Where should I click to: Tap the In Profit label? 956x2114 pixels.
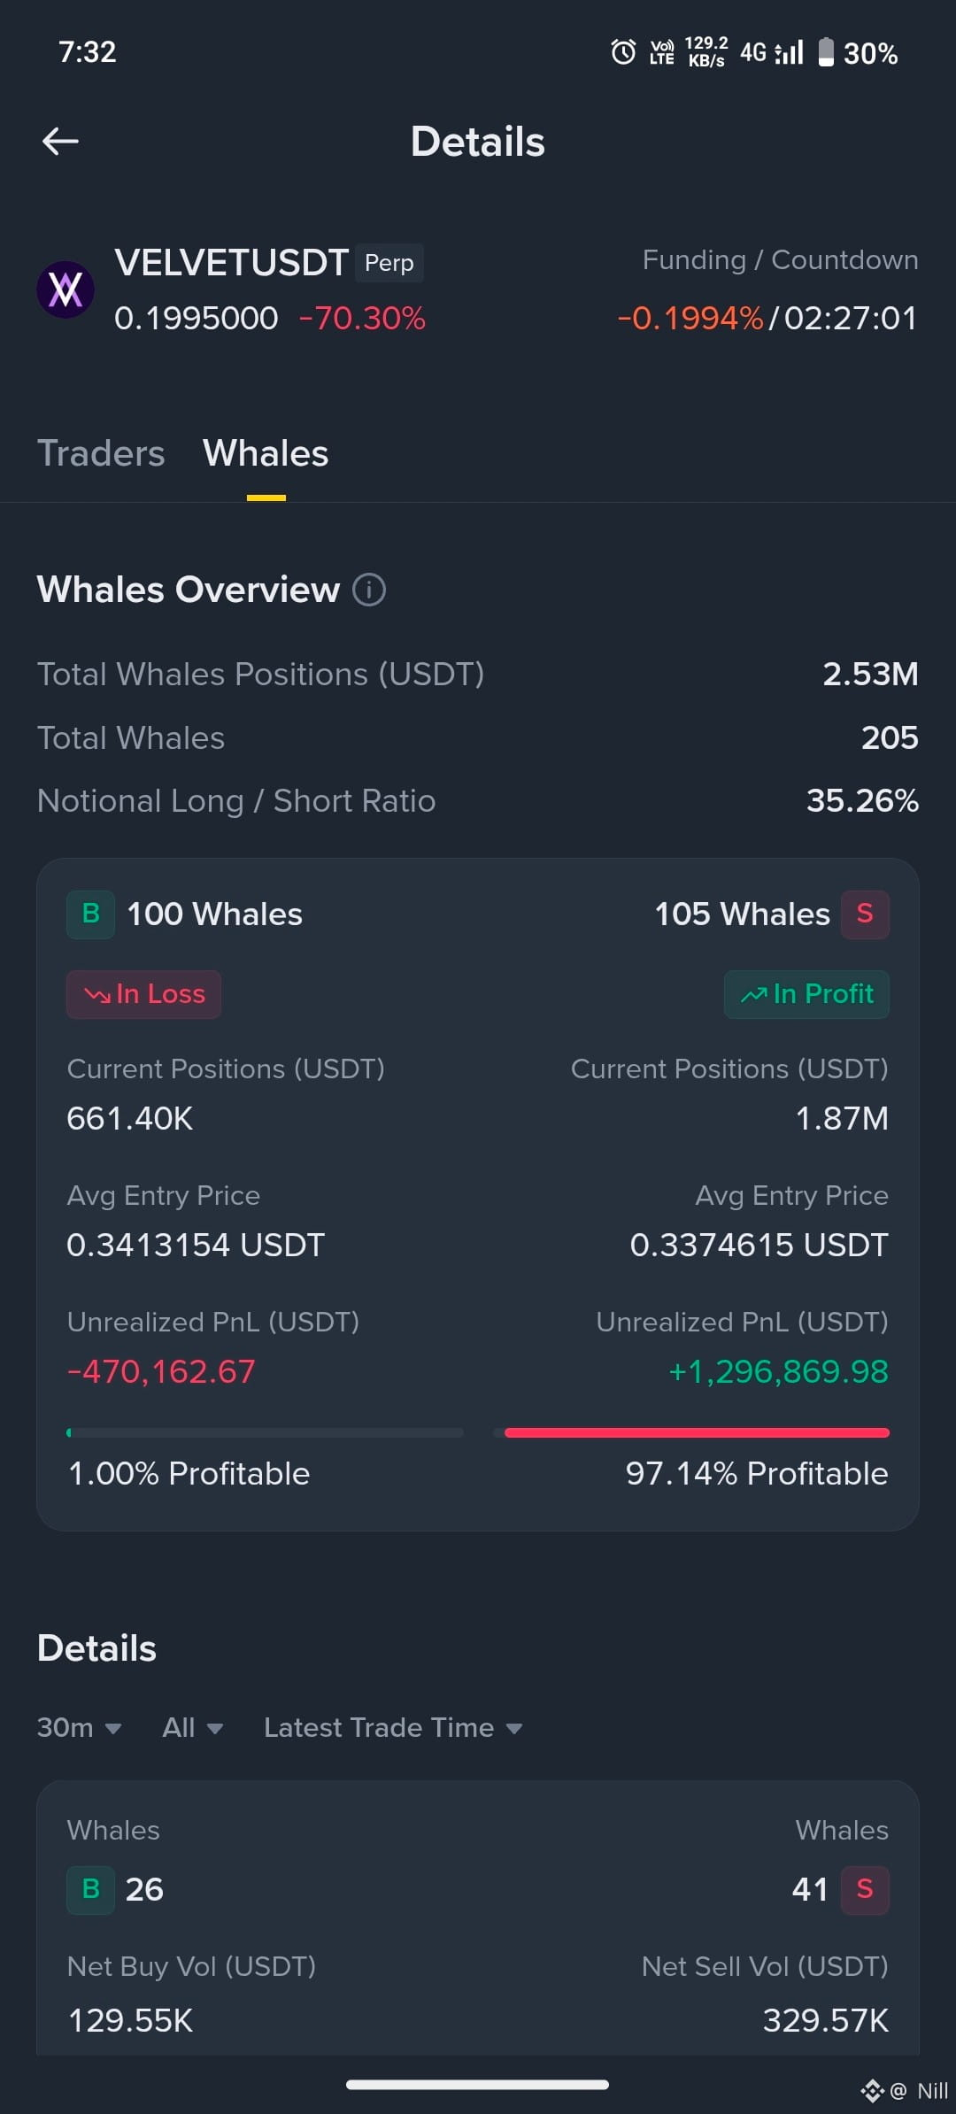click(806, 994)
